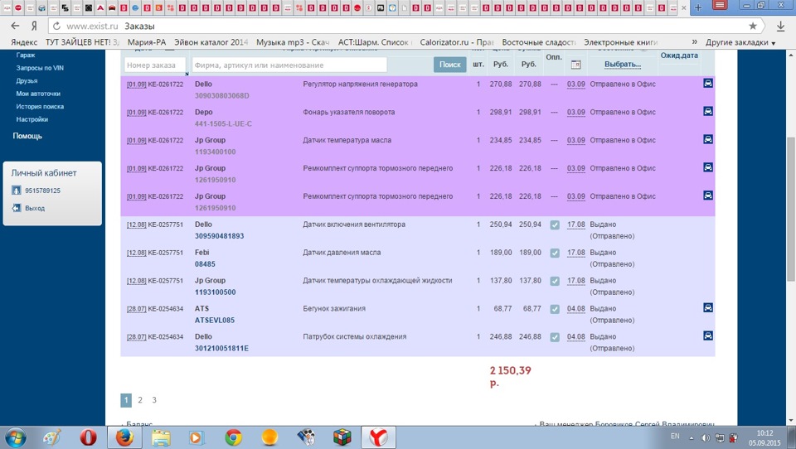The height and width of the screenshot is (449, 796).
Task: Click the page vertical scrollbar thumb
Action: click(791, 208)
